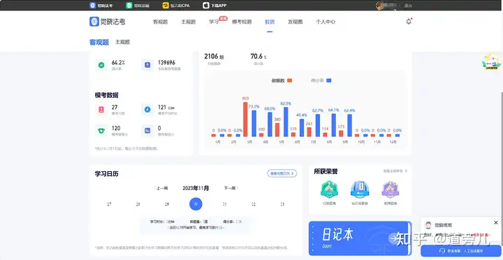Click the purple honor badge
This screenshot has height=260, width=503.
(391, 189)
